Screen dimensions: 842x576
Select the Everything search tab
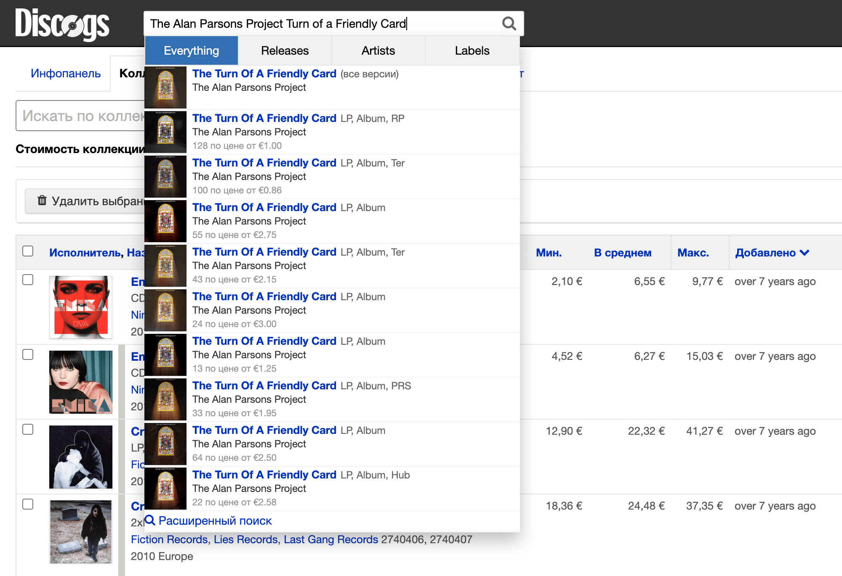coord(191,49)
